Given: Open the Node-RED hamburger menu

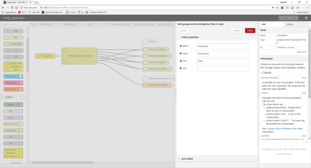Looking at the screenshot, I should (306, 18).
